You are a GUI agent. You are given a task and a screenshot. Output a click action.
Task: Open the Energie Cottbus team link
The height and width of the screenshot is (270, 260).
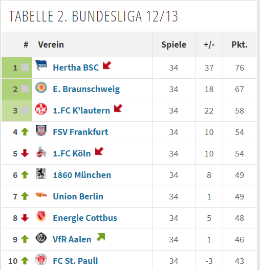coord(85,218)
